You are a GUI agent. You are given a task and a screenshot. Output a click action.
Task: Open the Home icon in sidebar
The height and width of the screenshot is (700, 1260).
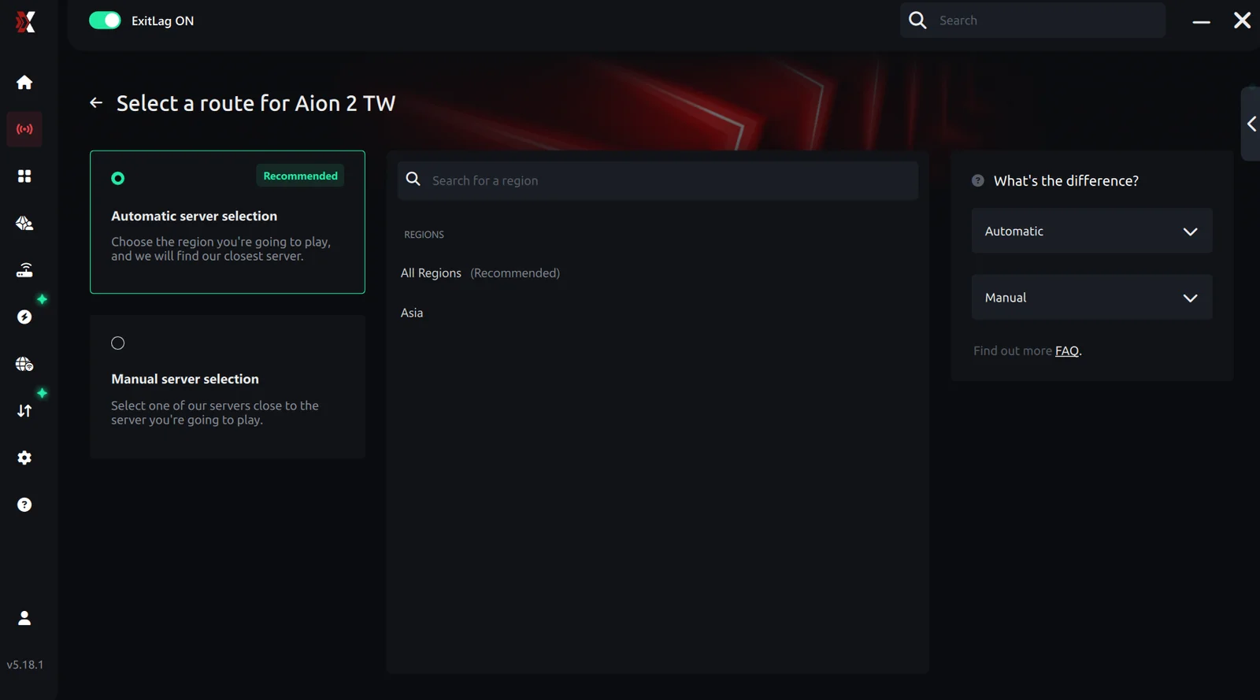pos(24,83)
